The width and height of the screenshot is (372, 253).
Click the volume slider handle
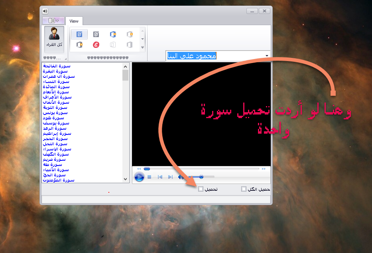click(x=201, y=177)
